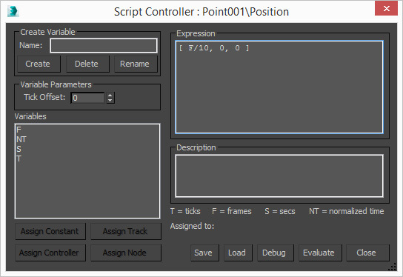Click the Create variable button
The height and width of the screenshot is (277, 403).
coord(39,64)
